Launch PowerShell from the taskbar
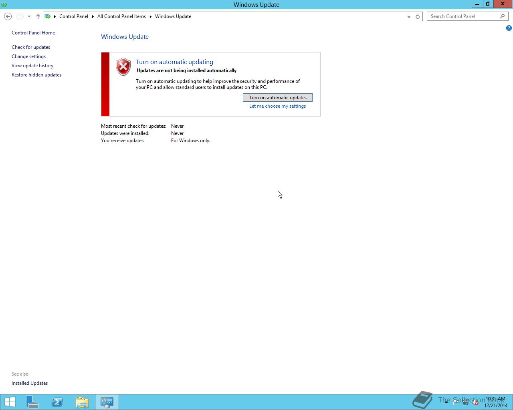The height and width of the screenshot is (410, 513). 57,402
